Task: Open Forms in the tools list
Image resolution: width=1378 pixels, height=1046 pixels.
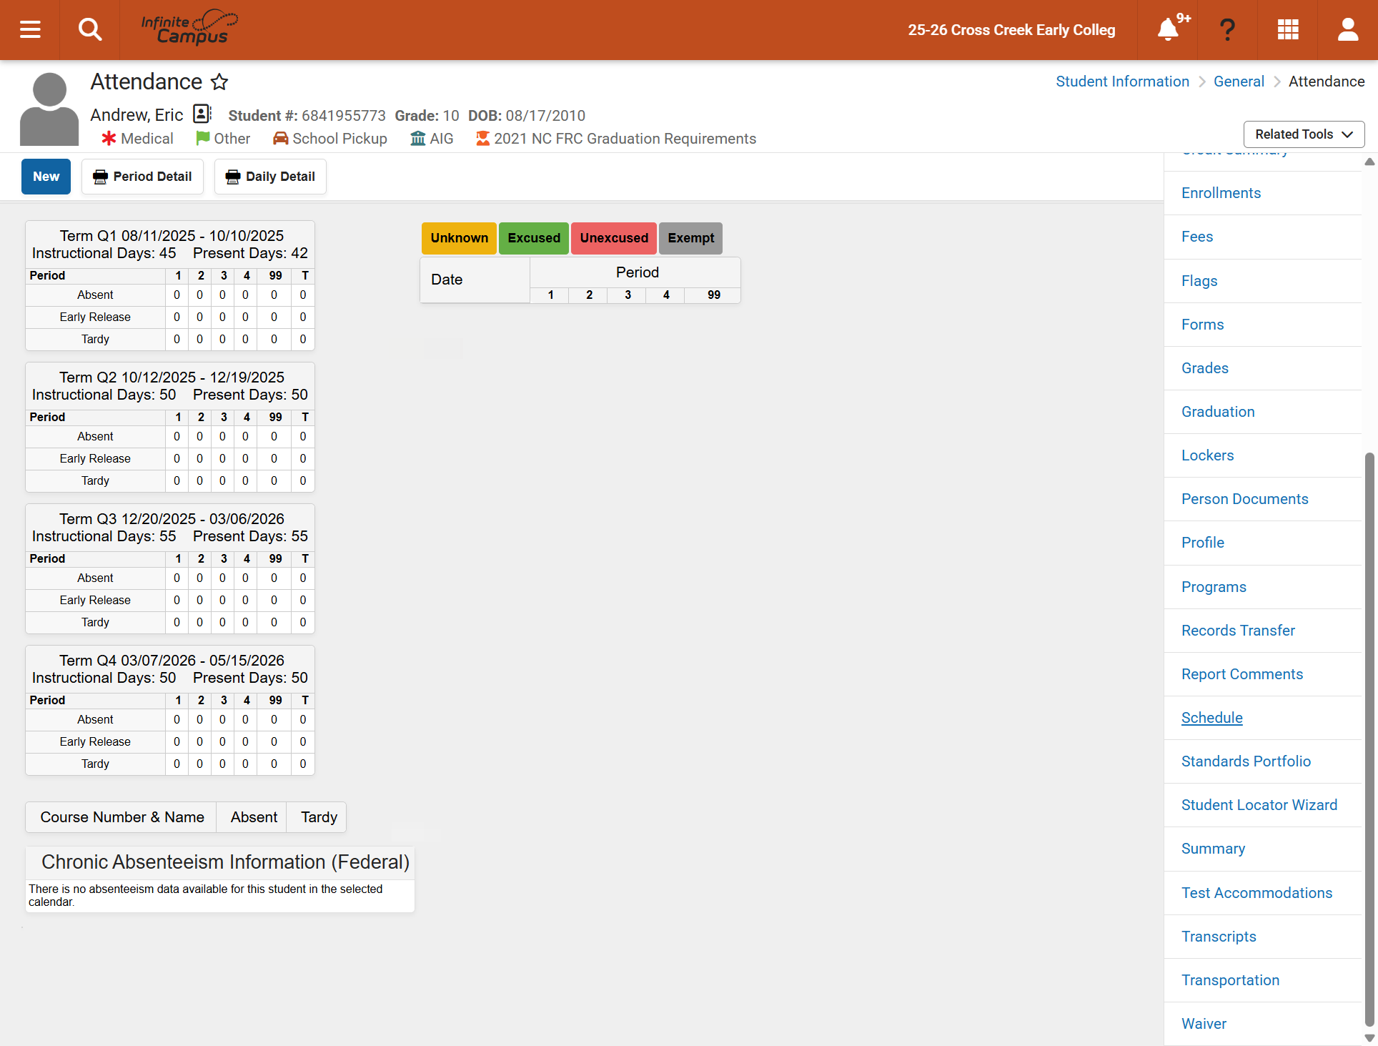Action: tap(1202, 325)
